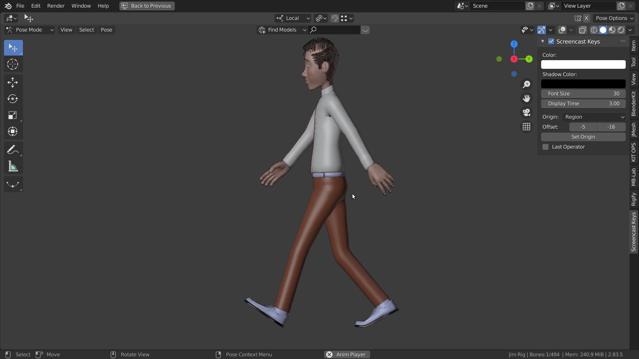The width and height of the screenshot is (639, 359).
Task: Open the Origin dropdown set to Region
Action: [594, 117]
